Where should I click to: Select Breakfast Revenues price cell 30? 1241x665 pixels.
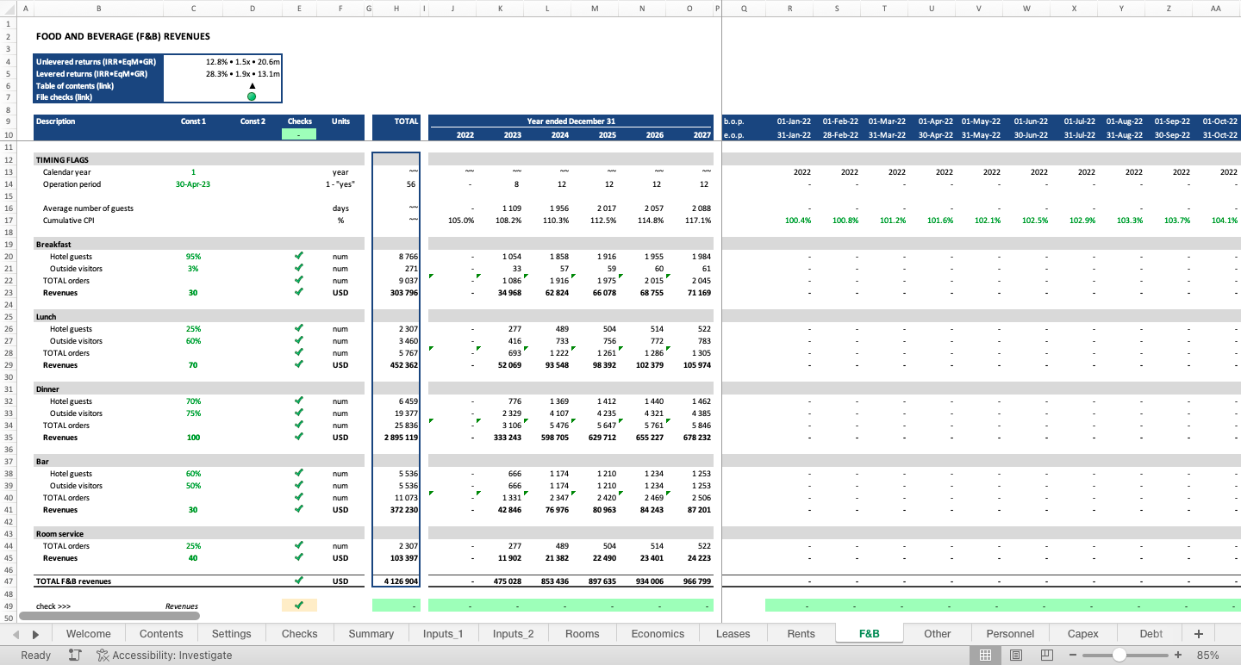pyautogui.click(x=193, y=293)
